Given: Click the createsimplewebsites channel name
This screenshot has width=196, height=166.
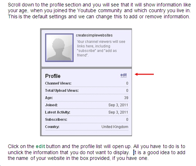Looking at the screenshot, I should [x=94, y=35].
